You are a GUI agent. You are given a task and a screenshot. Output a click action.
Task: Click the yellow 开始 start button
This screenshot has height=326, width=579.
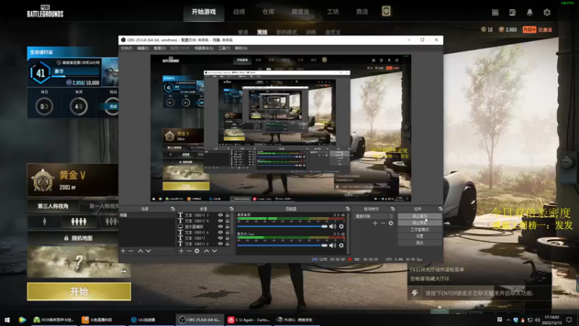coord(79,292)
